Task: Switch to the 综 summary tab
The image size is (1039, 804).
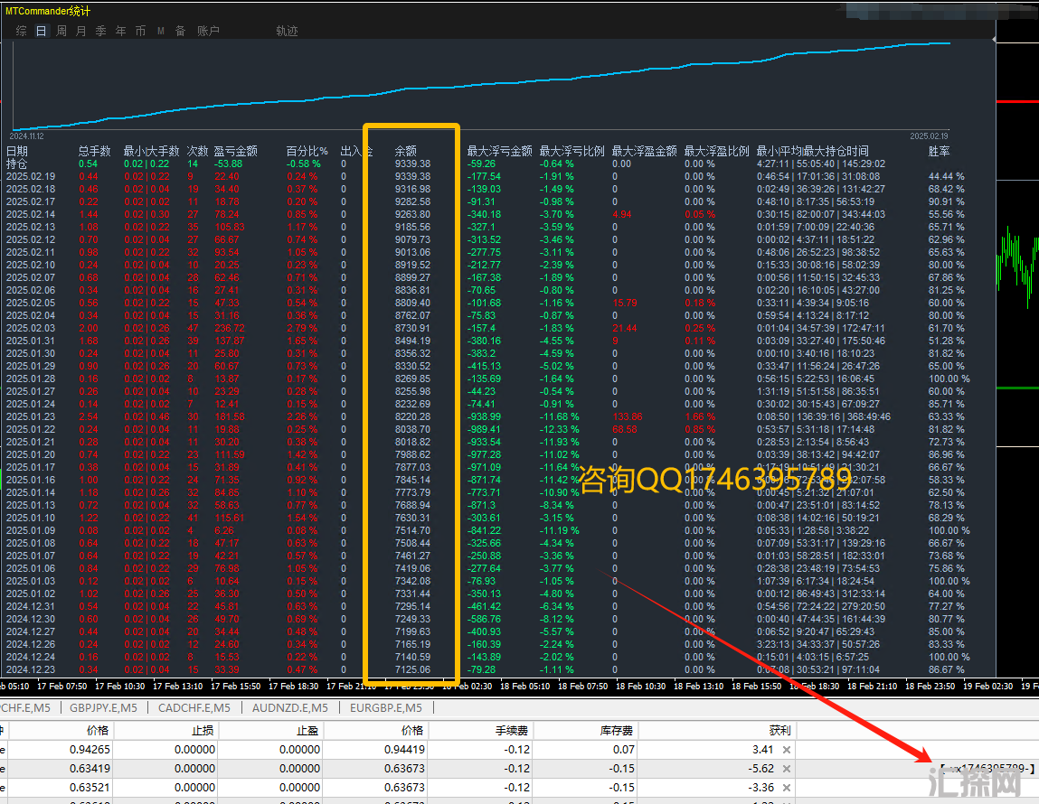Action: click(21, 31)
